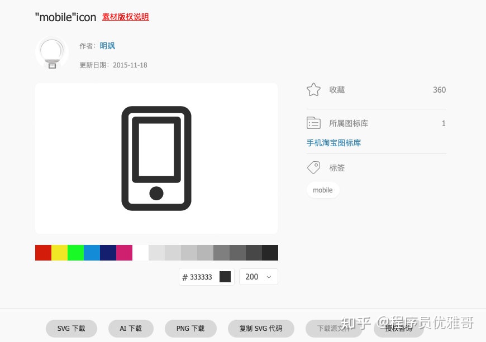This screenshot has height=342, width=486.
Task: Open the 200 size dropdown
Action: click(x=259, y=277)
